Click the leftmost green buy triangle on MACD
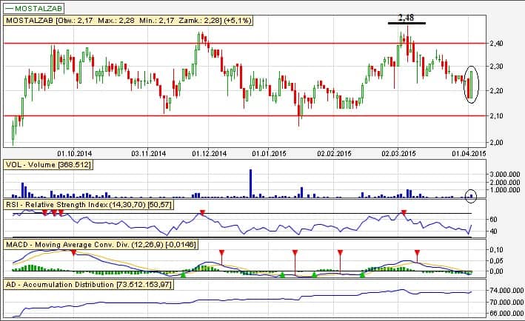 (x=184, y=274)
